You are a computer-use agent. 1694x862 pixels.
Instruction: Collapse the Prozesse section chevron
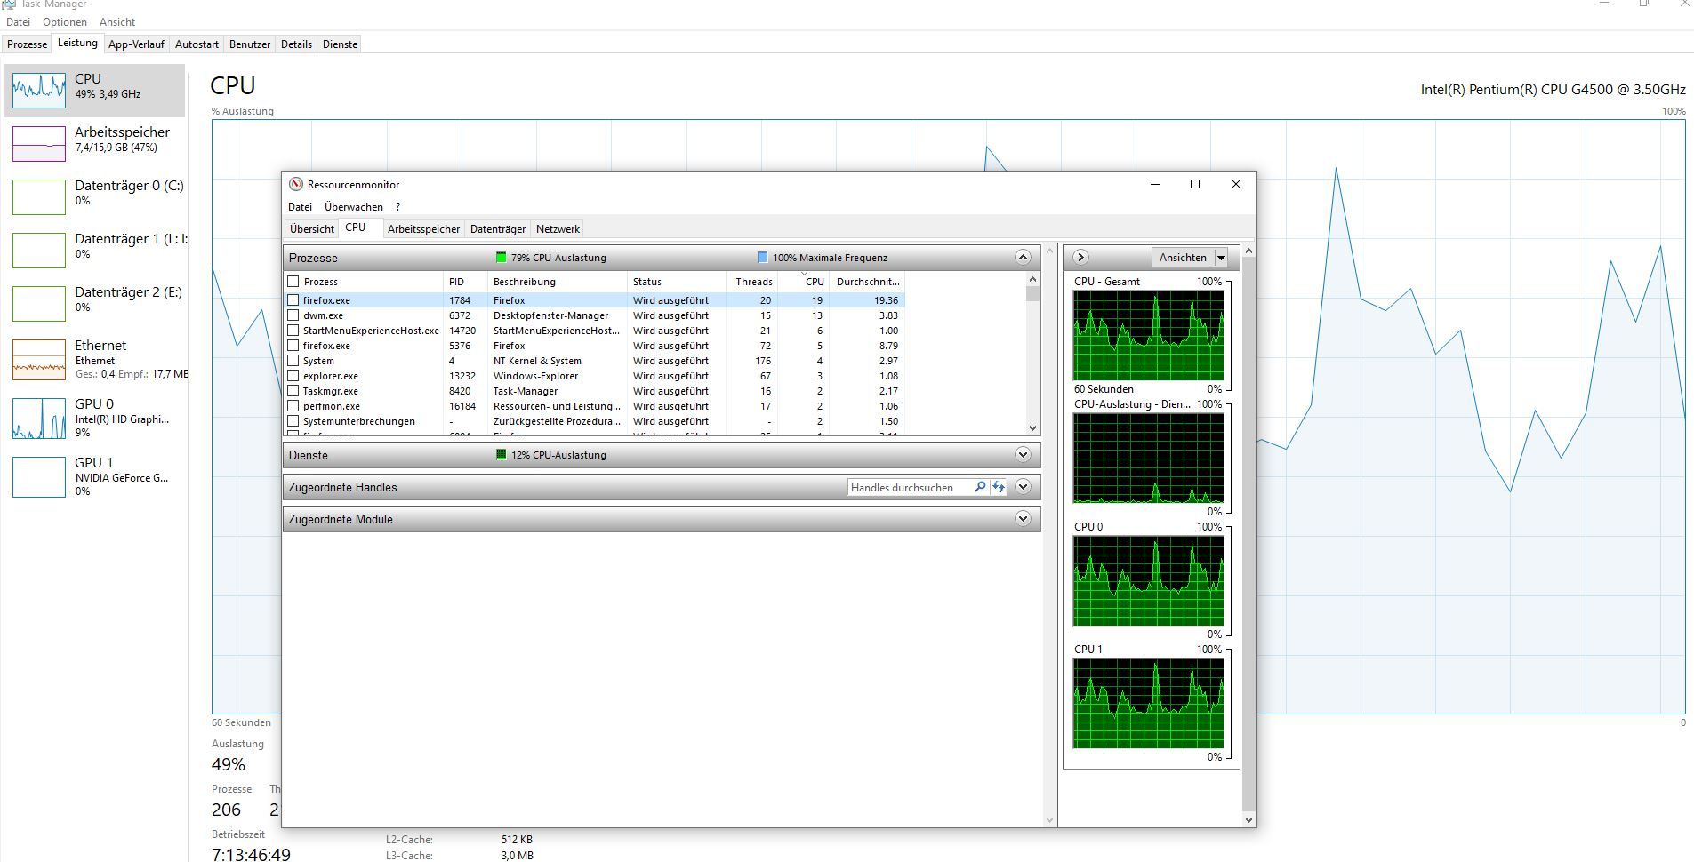pos(1023,258)
